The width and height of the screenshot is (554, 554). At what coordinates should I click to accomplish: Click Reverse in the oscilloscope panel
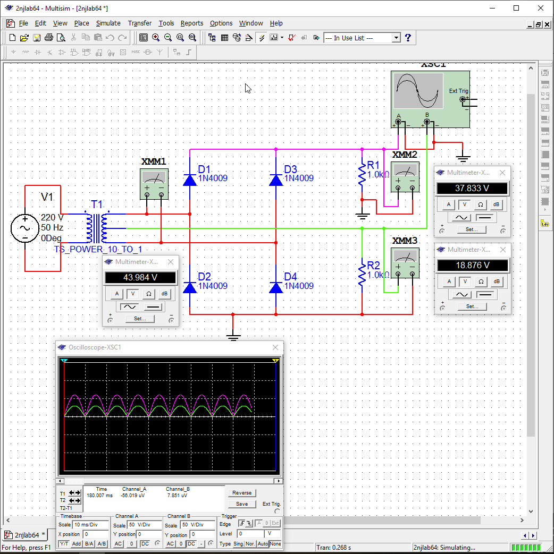click(242, 493)
